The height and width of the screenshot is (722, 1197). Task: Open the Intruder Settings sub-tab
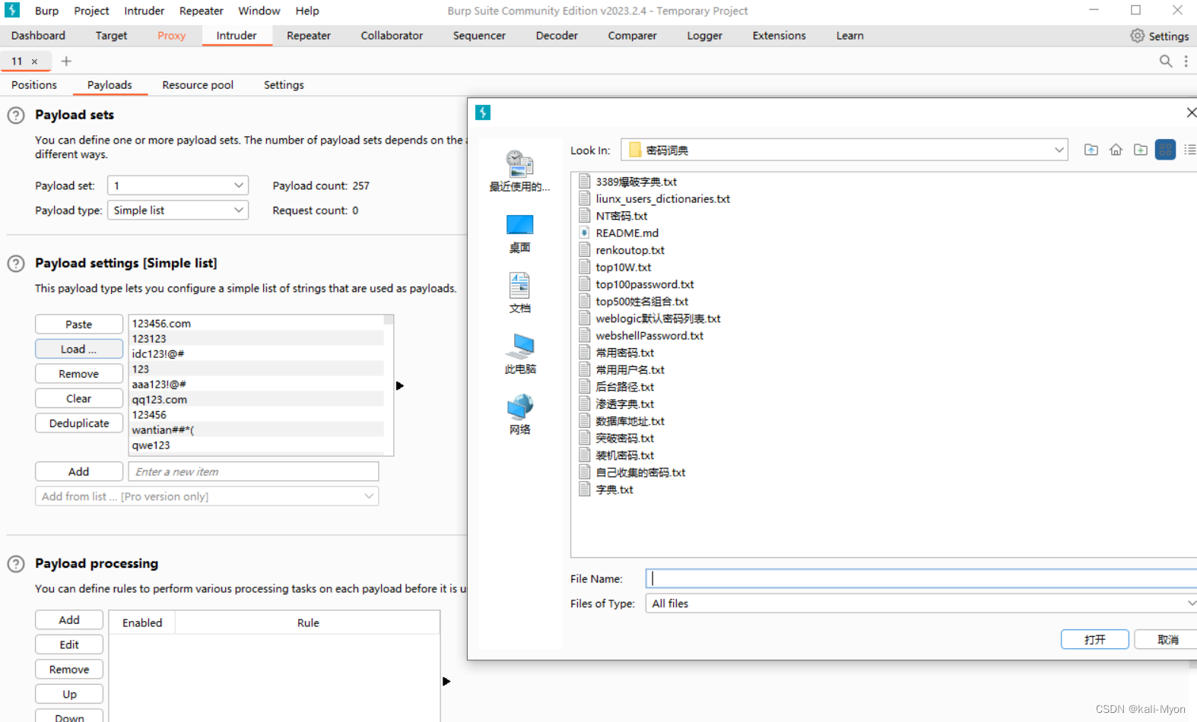coord(284,85)
